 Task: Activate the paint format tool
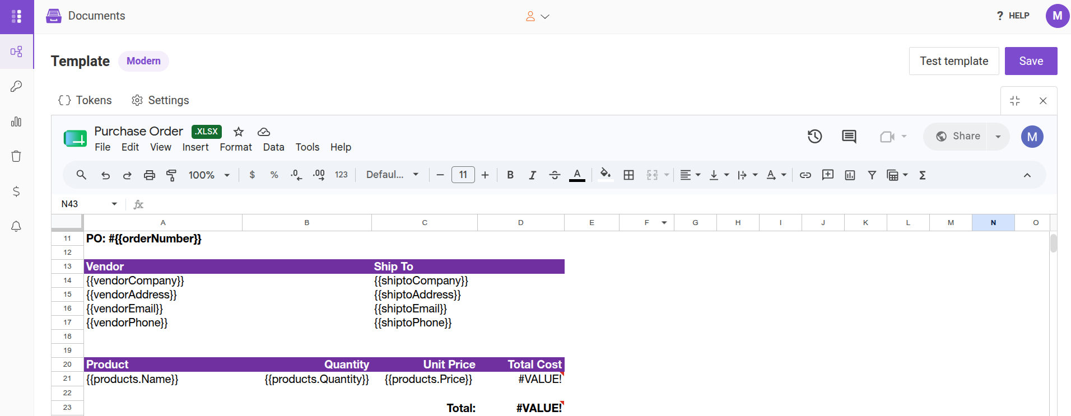click(x=171, y=175)
